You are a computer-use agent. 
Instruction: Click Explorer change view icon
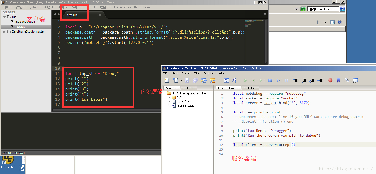(x=319, y=22)
